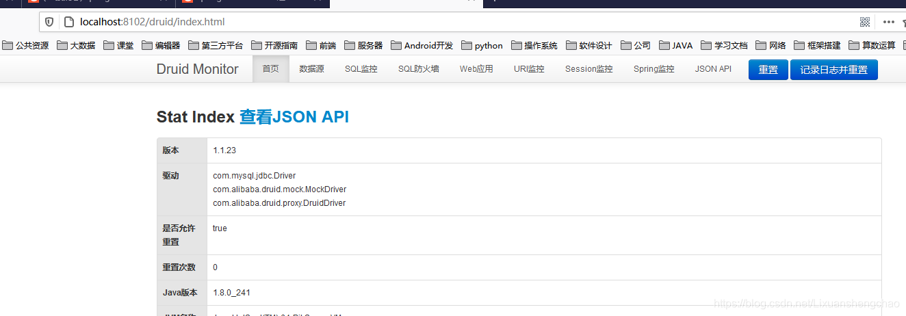The height and width of the screenshot is (316, 906).
Task: Click the 驱动 row label
Action: tap(171, 176)
